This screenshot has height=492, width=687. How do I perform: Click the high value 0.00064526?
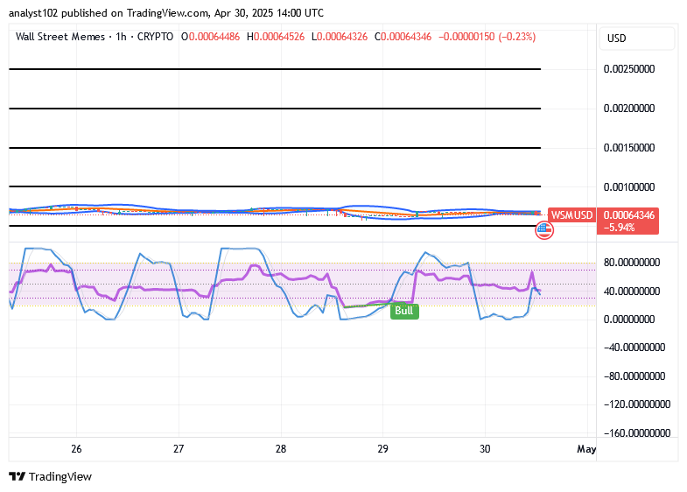(278, 37)
